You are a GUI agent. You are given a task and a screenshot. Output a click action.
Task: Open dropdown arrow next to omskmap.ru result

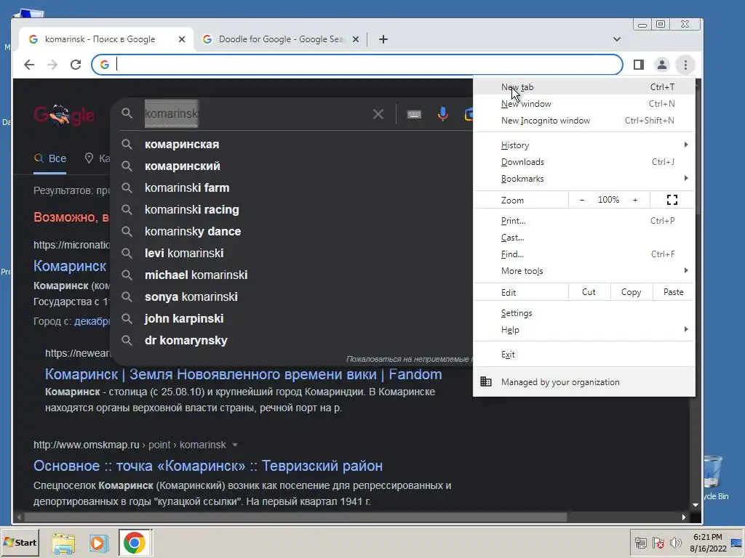point(235,445)
